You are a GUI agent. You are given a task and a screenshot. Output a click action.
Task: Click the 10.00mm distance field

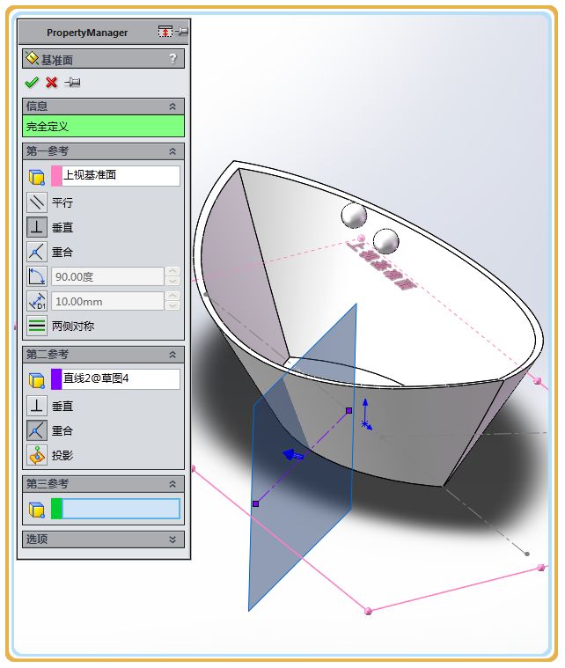pyautogui.click(x=107, y=301)
